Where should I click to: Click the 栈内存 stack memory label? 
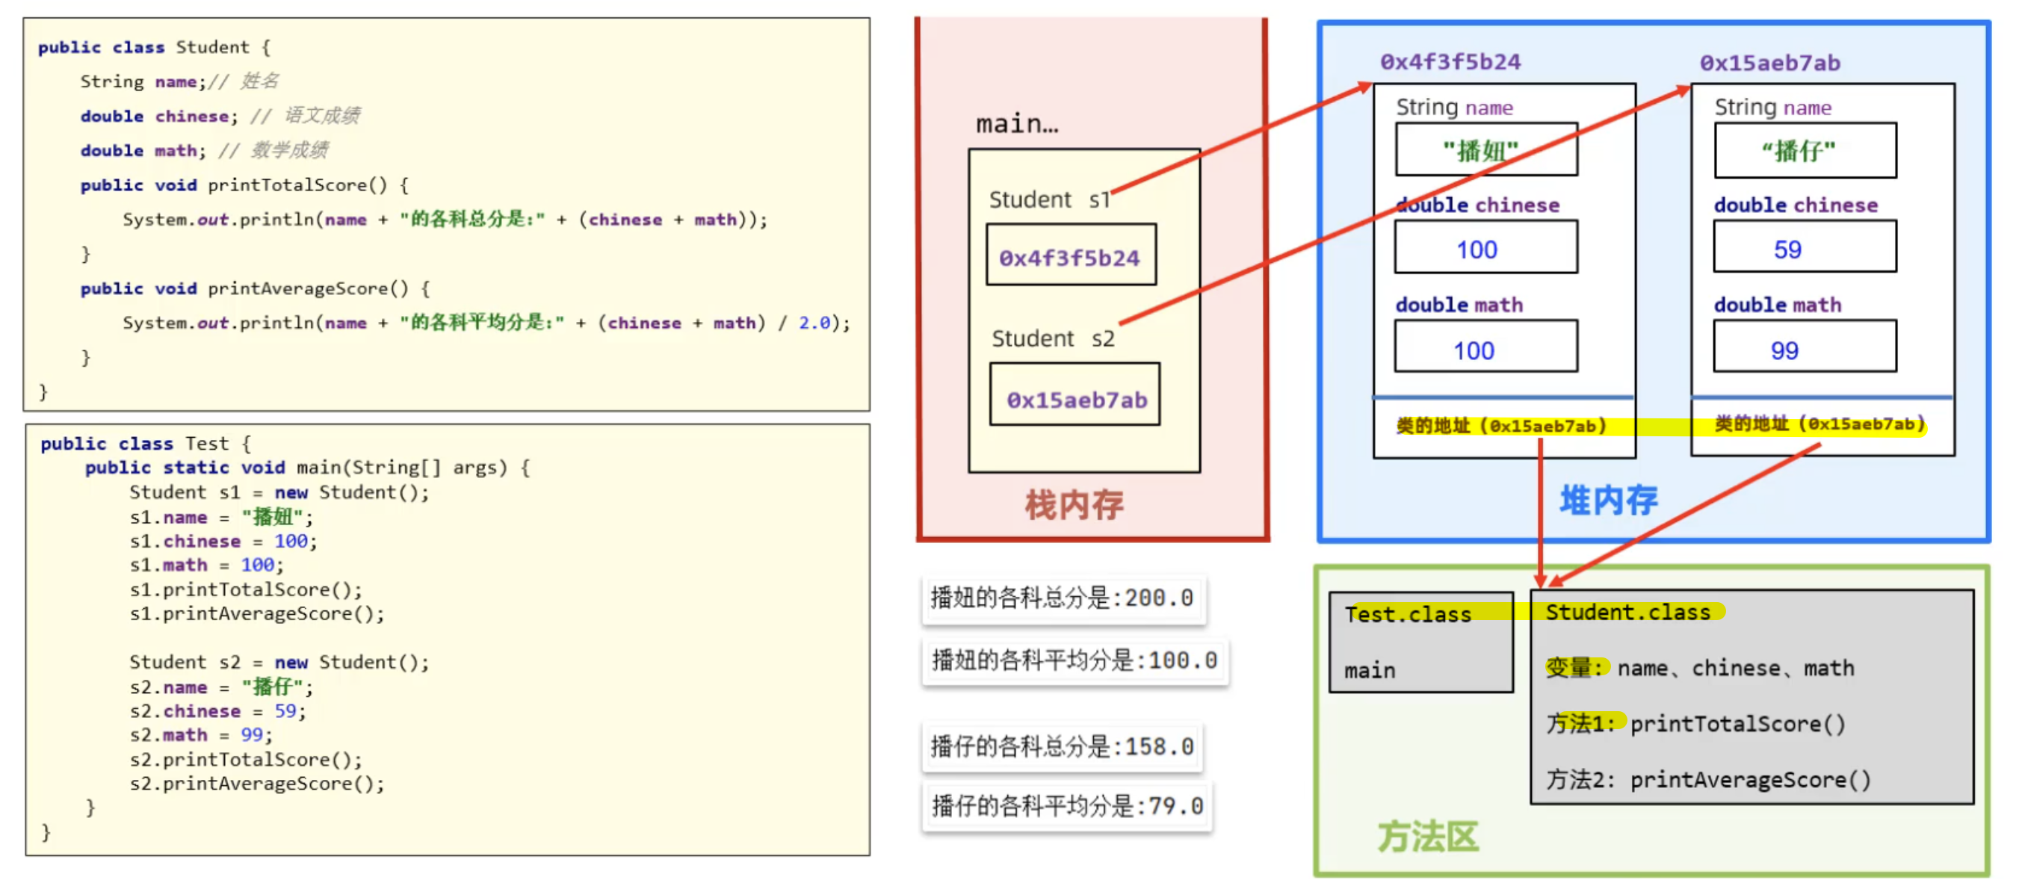(1073, 505)
